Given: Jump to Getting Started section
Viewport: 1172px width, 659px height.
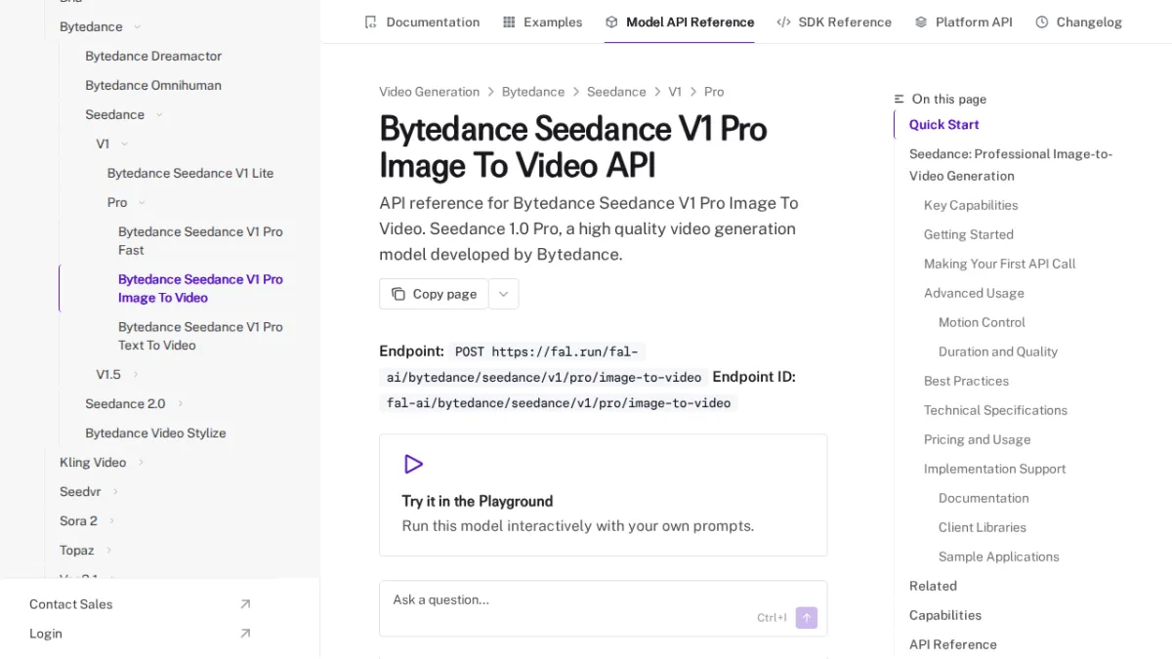Looking at the screenshot, I should (969, 234).
